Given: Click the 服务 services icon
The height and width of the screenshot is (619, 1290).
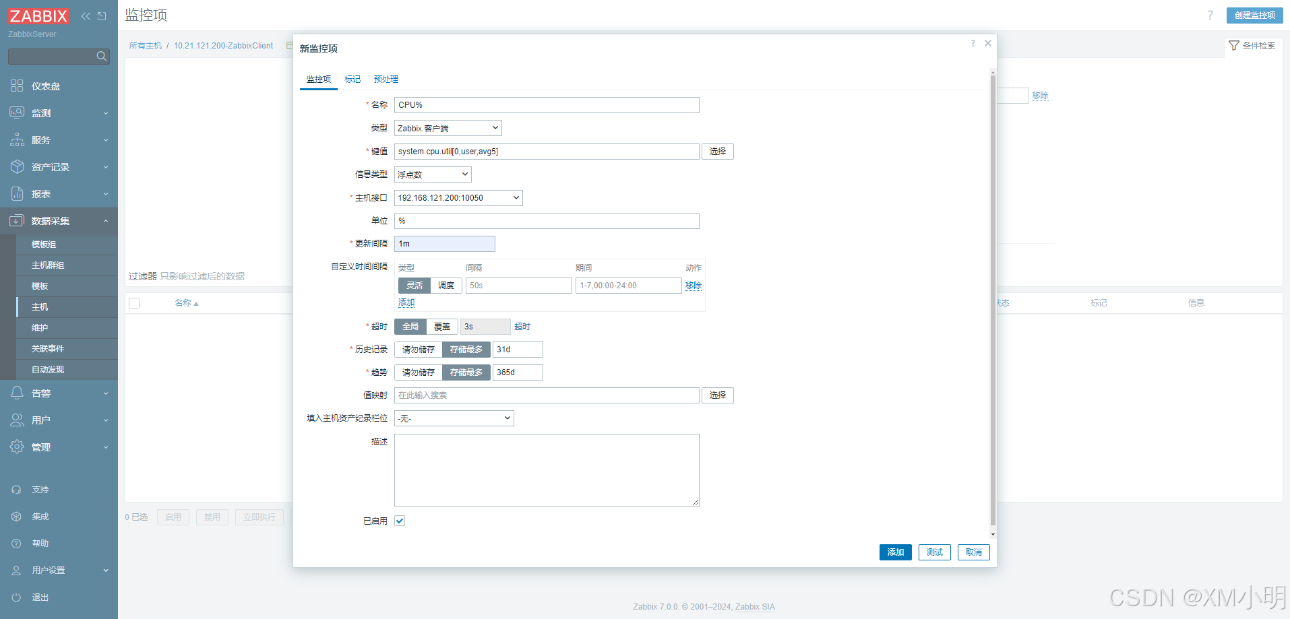Looking at the screenshot, I should tap(17, 139).
